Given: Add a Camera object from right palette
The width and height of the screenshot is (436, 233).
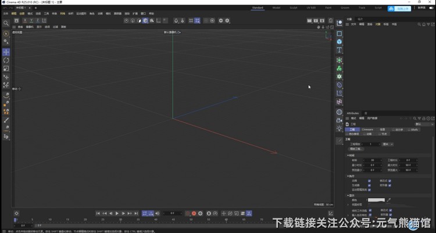Looking at the screenshot, I should (339, 120).
